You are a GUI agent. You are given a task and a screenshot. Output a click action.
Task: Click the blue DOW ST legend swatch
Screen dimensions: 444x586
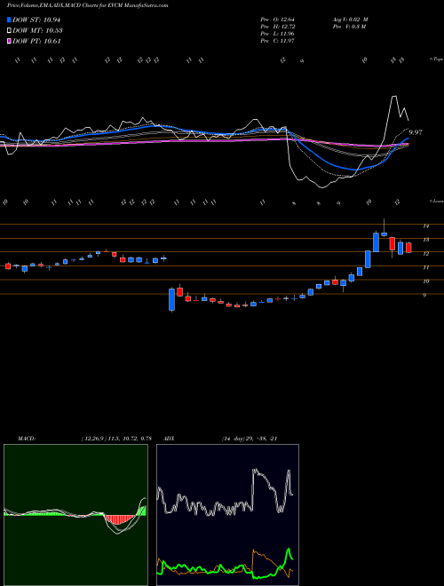[x=9, y=20]
